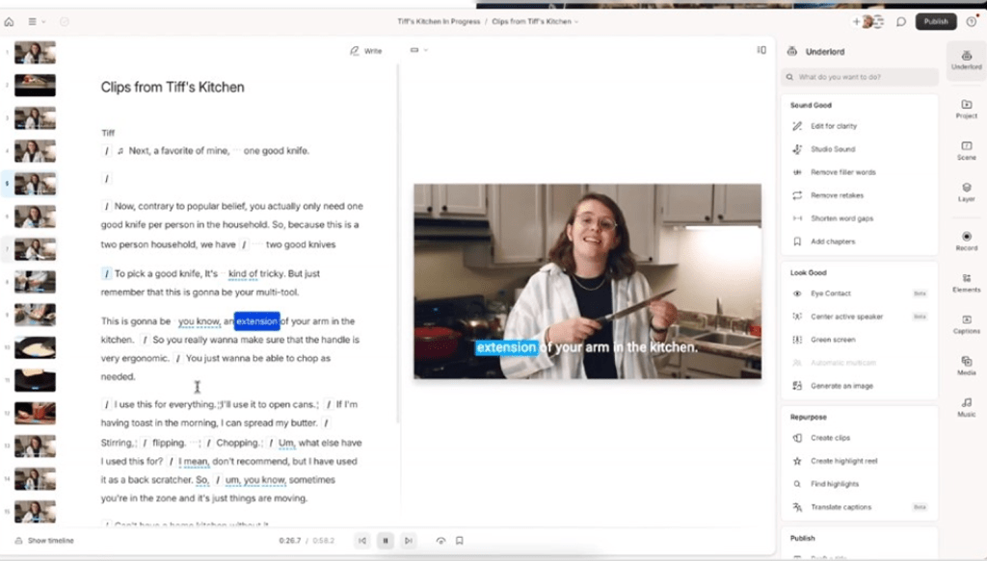This screenshot has width=987, height=561.
Task: Open the Media panel in sidebar
Action: click(x=966, y=364)
